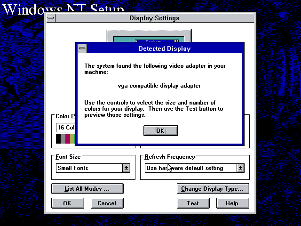
Task: Click the monitor preview image
Action: (149, 36)
